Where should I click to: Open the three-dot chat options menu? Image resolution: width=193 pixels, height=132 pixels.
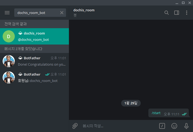click(187, 13)
